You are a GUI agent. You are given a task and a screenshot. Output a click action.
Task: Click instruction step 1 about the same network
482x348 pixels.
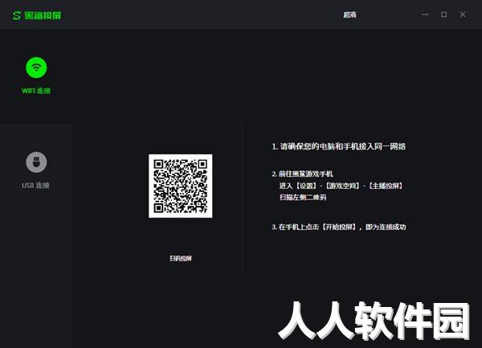pyautogui.click(x=339, y=146)
